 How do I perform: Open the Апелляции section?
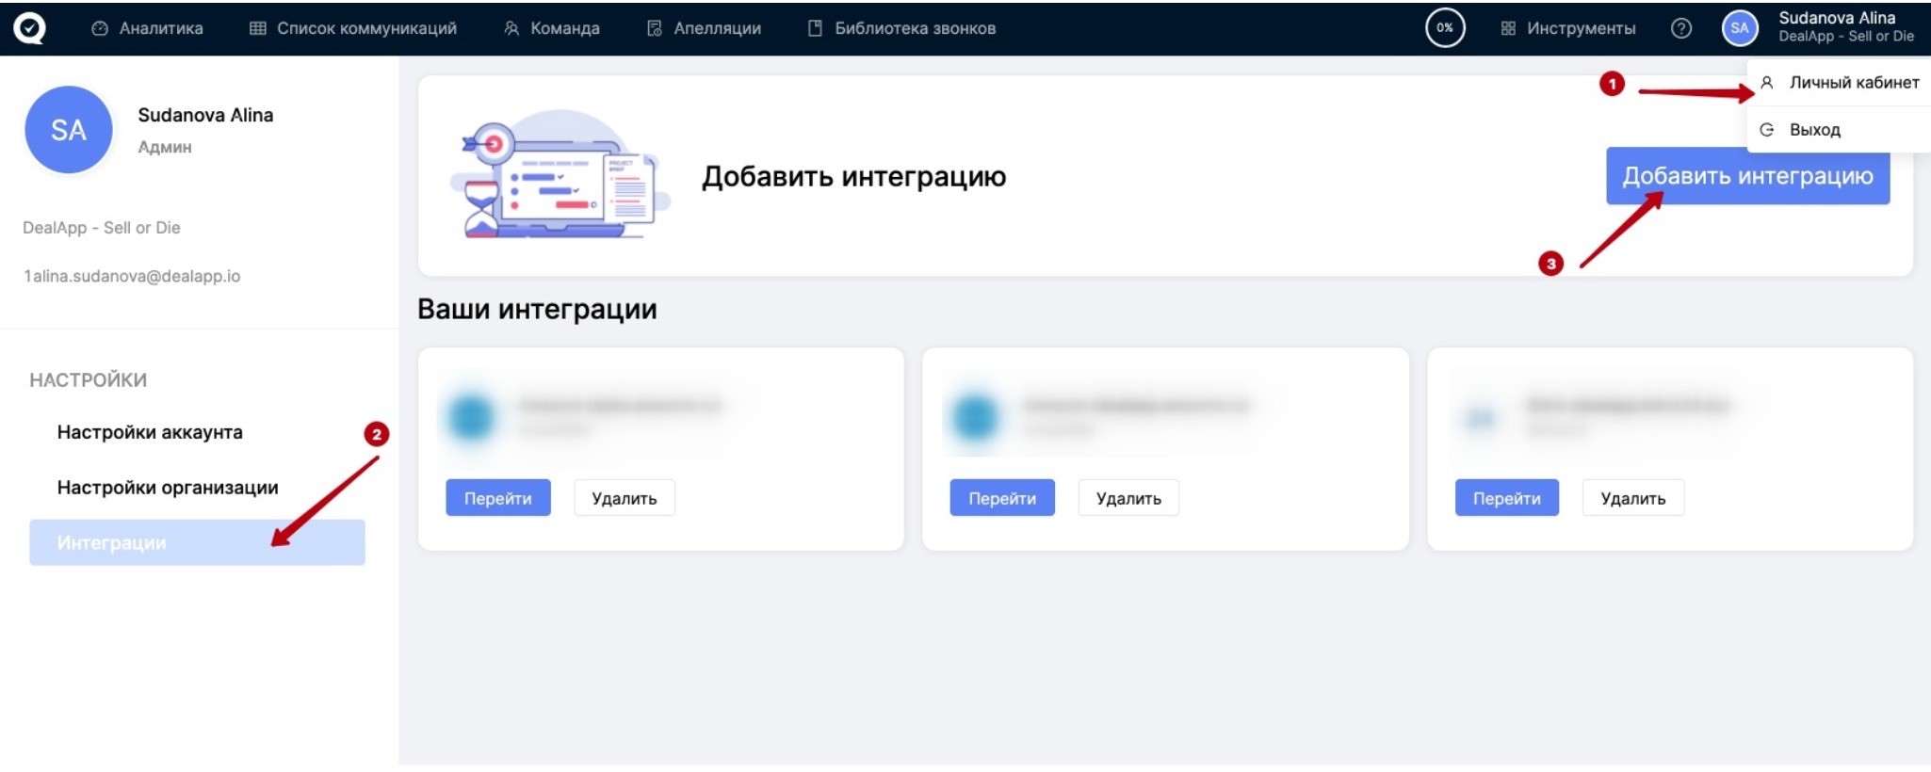point(705,28)
